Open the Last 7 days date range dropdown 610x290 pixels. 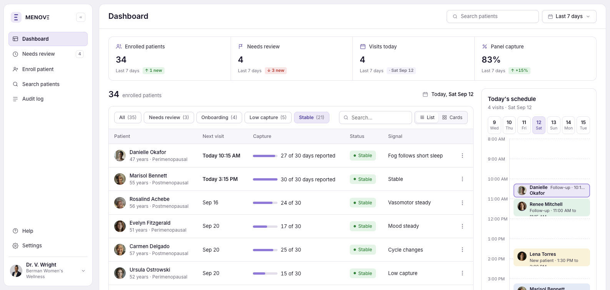[569, 17]
